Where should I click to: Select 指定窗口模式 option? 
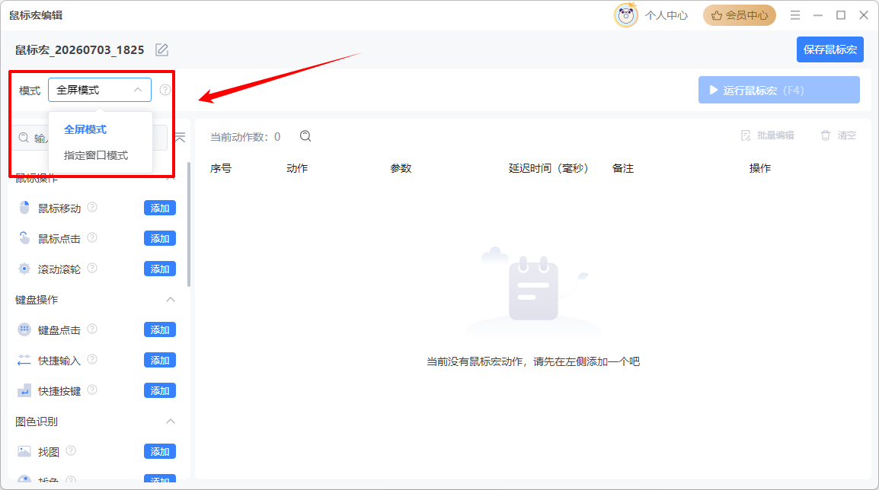tap(96, 155)
